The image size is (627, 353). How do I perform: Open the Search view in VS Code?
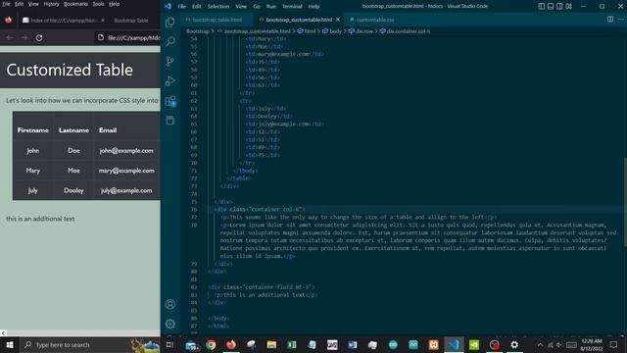(170, 41)
